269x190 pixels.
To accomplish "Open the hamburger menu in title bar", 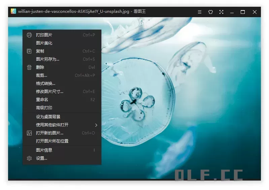I will 200,12.
